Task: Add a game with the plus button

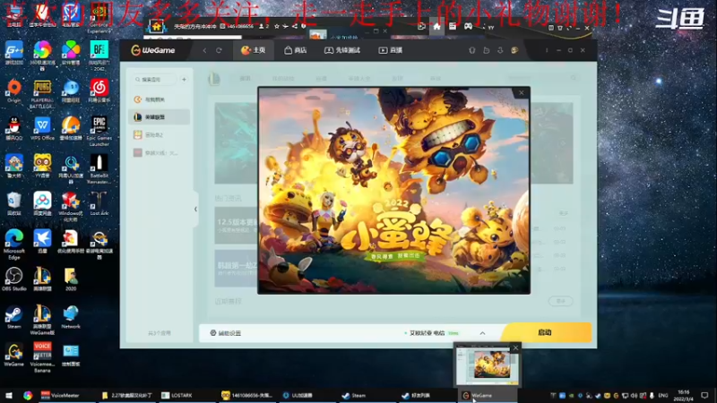Action: pos(184,80)
